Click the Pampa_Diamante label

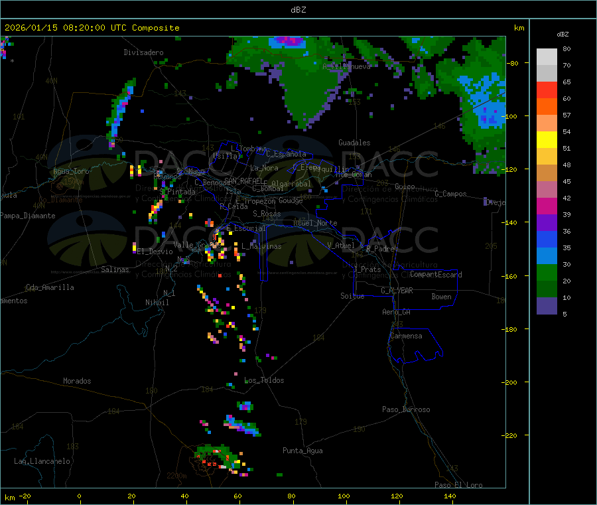[x=28, y=216]
